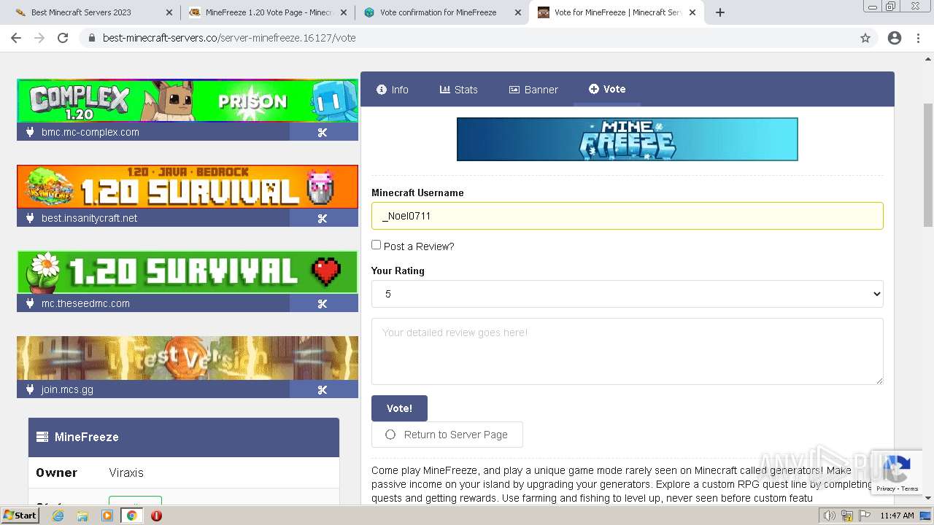Screen dimensions: 934x525
Task: Click the Complex Prison banner image
Action: [x=188, y=101]
